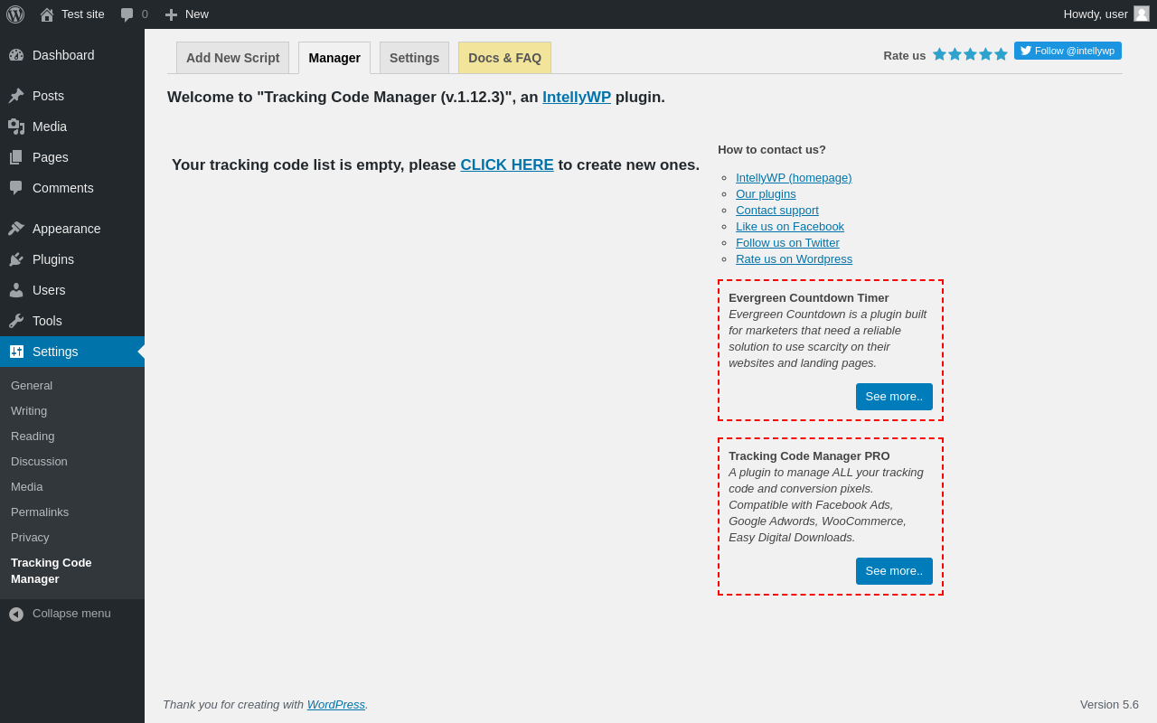Open General settings submenu
The height and width of the screenshot is (723, 1157).
coord(32,386)
